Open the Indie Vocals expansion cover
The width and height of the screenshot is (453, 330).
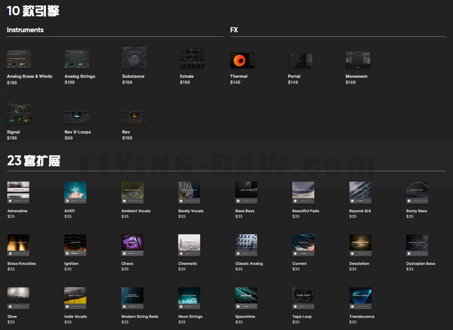click(x=75, y=298)
